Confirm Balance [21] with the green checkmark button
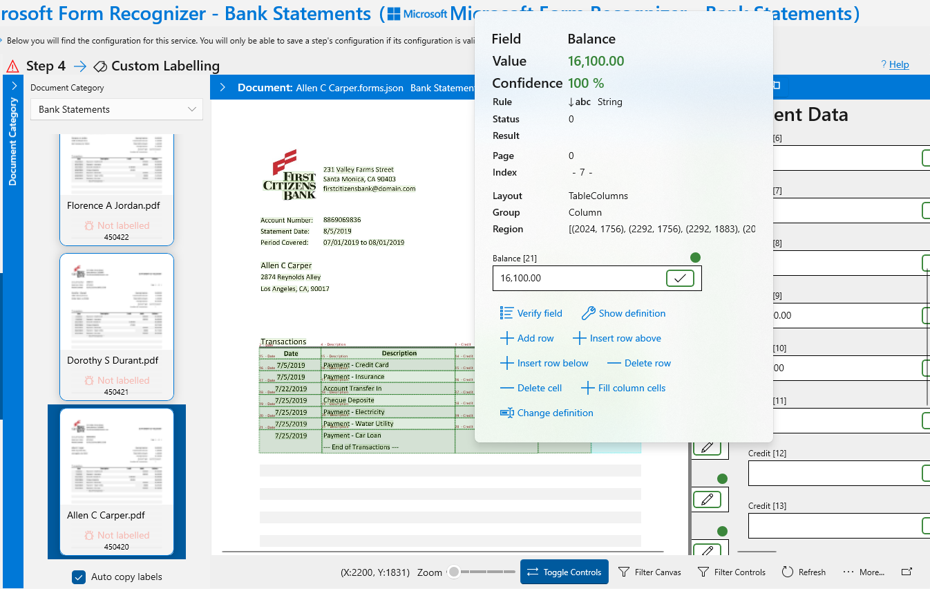The width and height of the screenshot is (930, 589). [680, 278]
